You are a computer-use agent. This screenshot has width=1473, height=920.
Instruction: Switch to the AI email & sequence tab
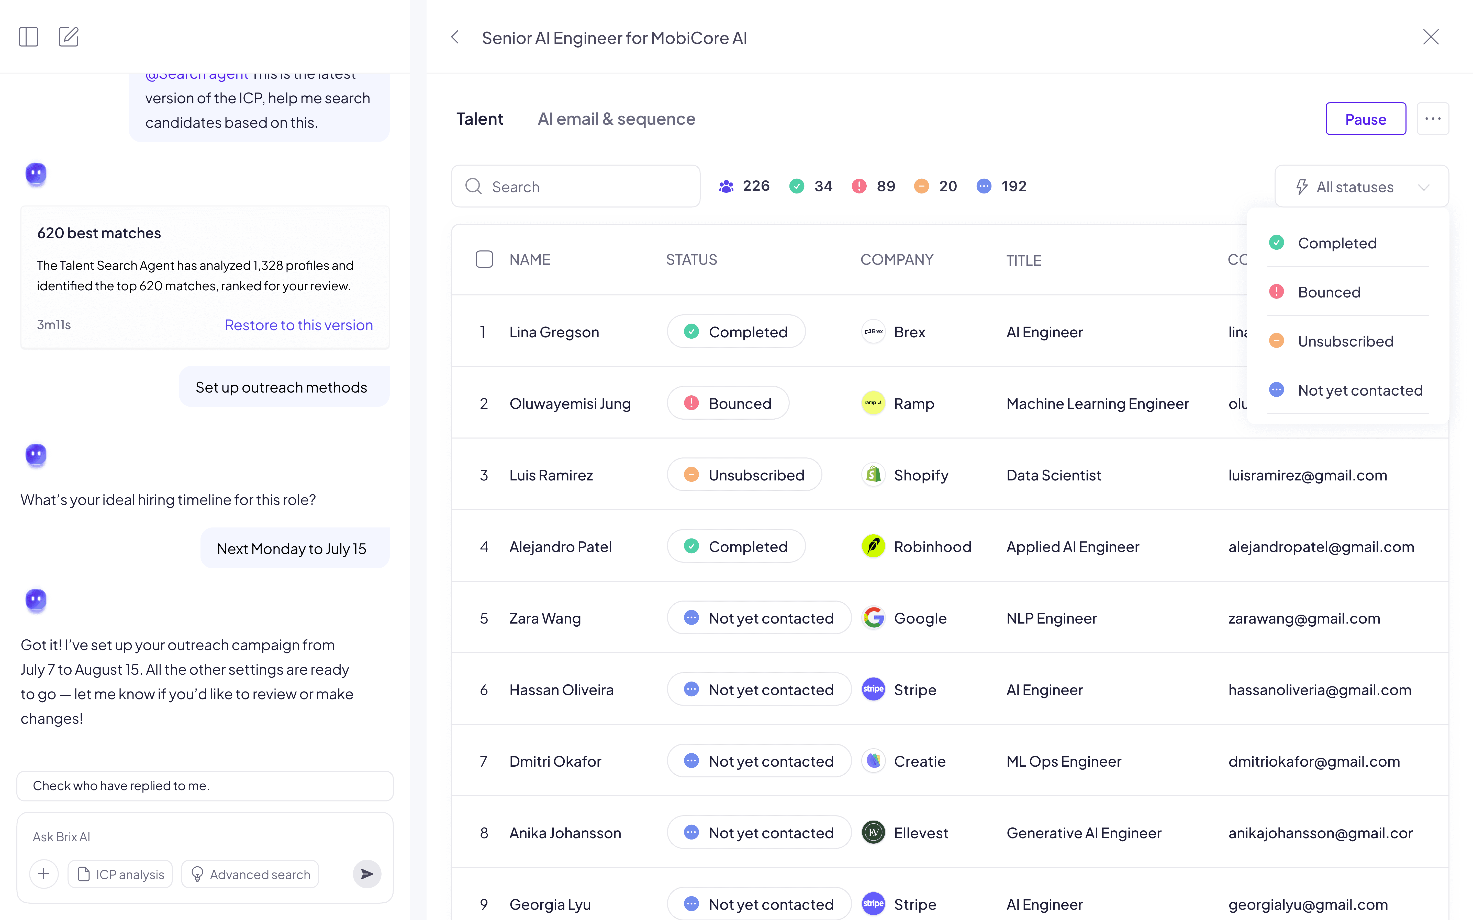(x=616, y=119)
